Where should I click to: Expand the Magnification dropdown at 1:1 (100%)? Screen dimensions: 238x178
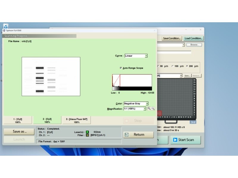tap(135, 109)
